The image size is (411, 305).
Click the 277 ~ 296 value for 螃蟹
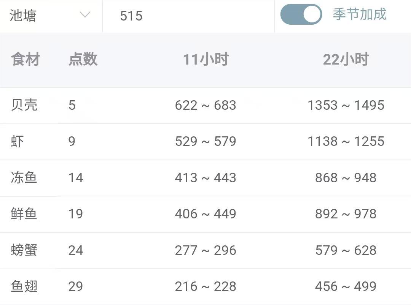(205, 250)
